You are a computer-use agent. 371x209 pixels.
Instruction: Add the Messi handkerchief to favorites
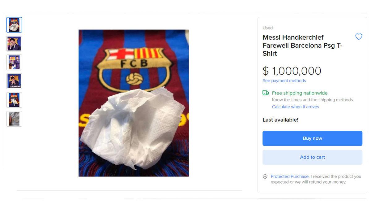(359, 37)
